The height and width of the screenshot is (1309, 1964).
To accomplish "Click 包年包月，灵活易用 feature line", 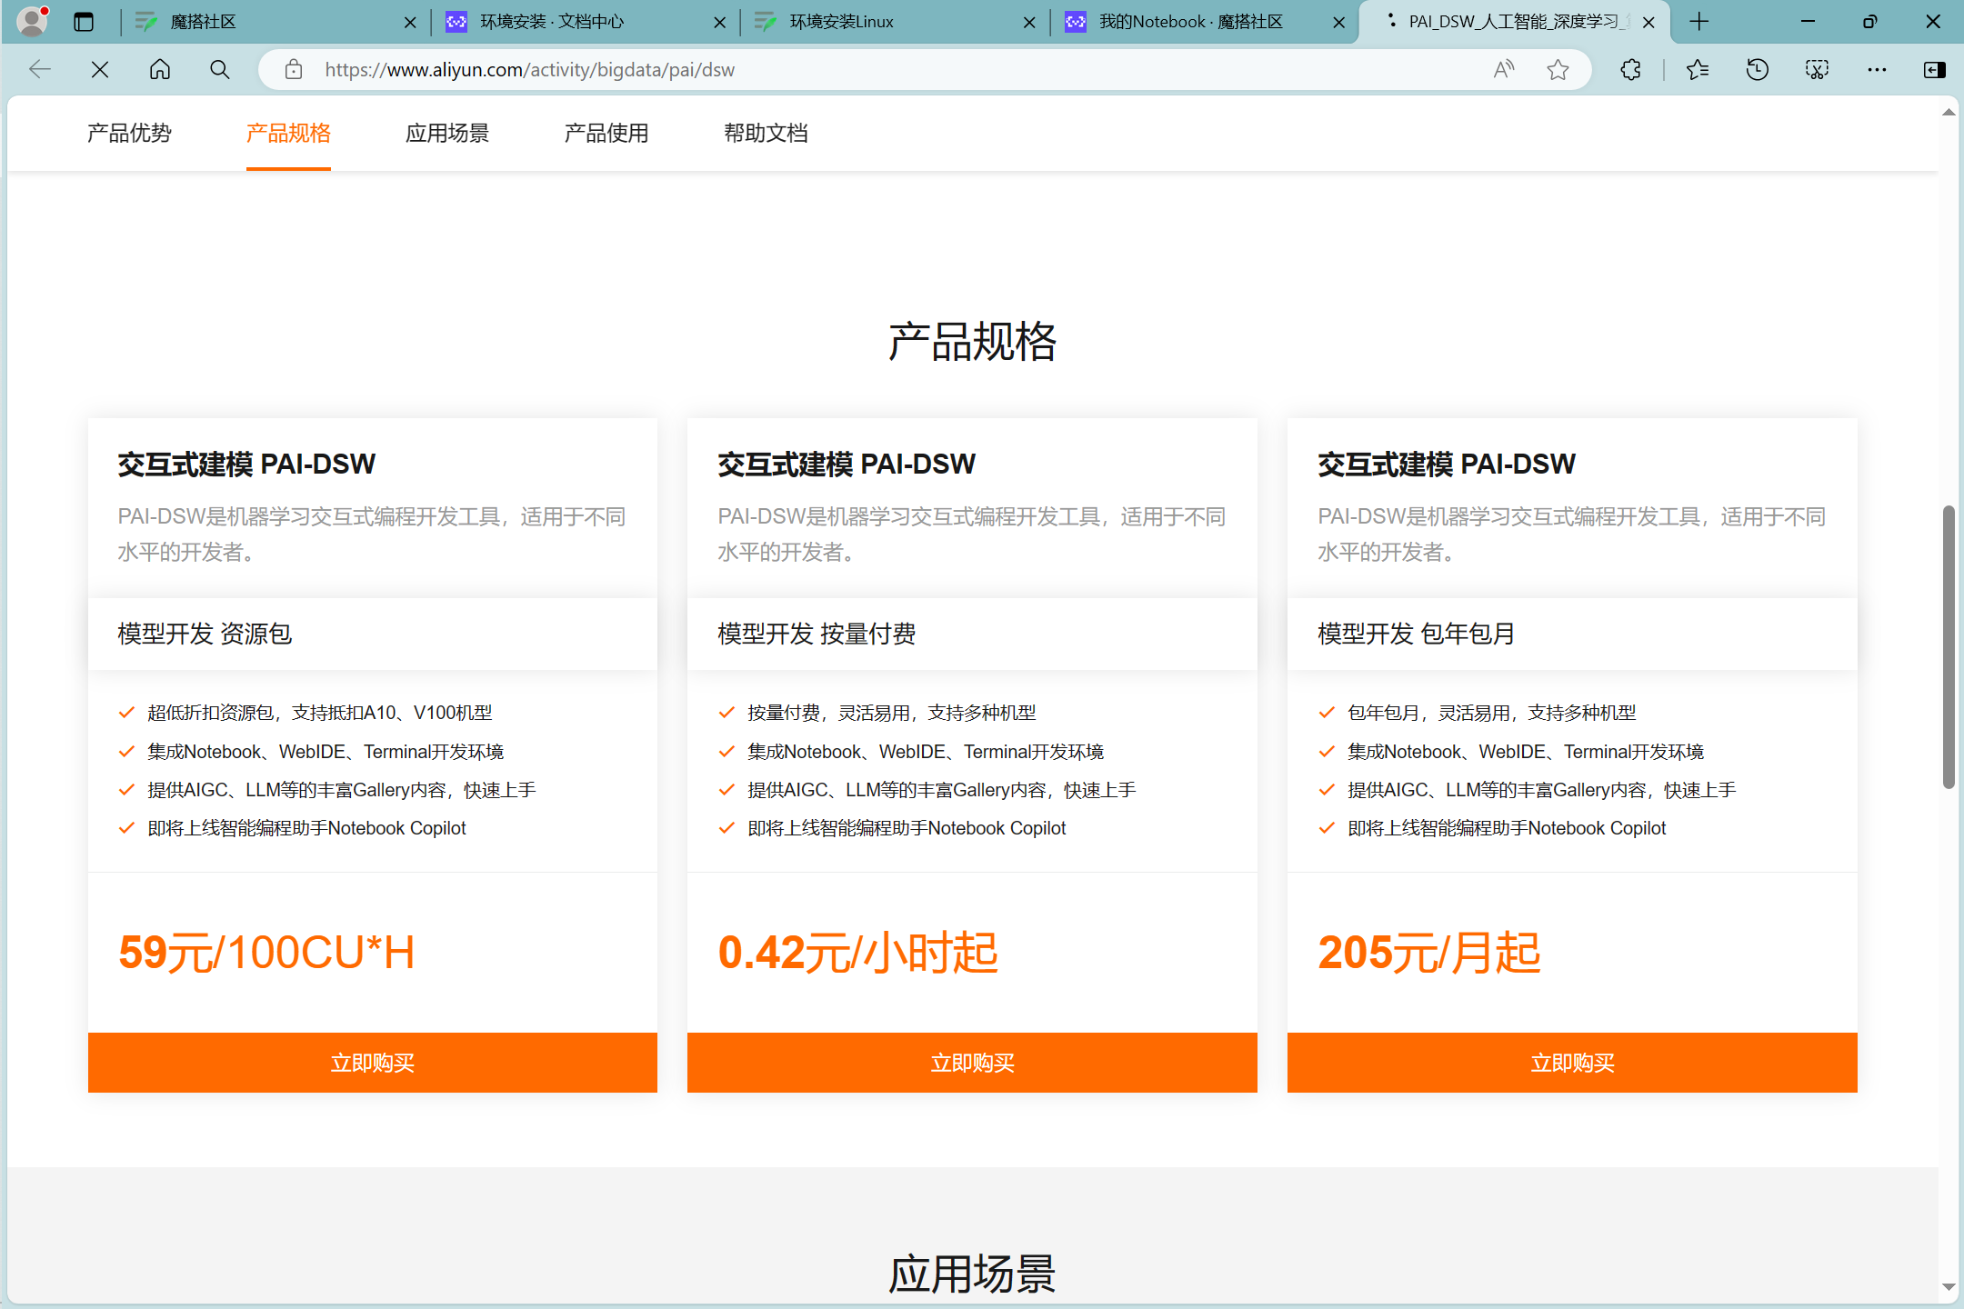I will coord(1492,713).
